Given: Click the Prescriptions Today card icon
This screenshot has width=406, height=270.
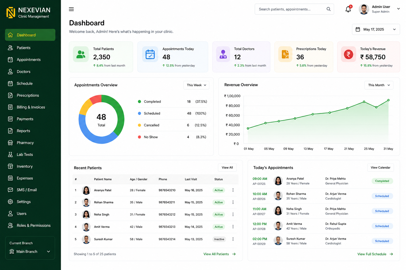Looking at the screenshot, I should point(285,54).
